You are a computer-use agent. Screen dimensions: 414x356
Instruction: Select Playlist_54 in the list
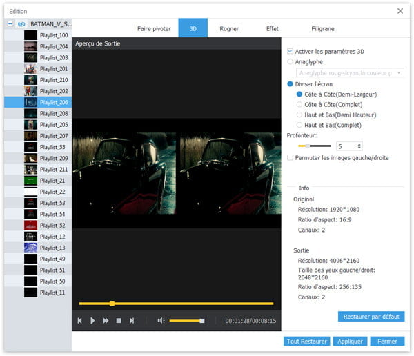tap(38, 214)
